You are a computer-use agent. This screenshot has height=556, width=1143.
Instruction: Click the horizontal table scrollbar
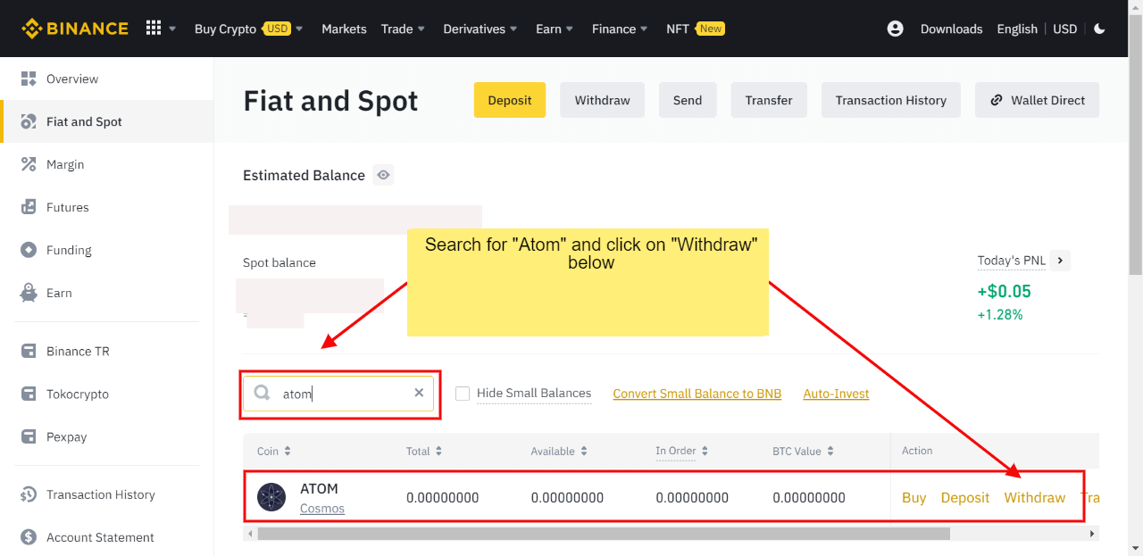click(604, 534)
